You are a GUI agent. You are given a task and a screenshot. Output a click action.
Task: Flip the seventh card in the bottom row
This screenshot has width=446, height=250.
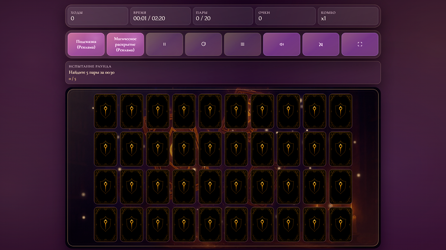pyautogui.click(x=262, y=225)
